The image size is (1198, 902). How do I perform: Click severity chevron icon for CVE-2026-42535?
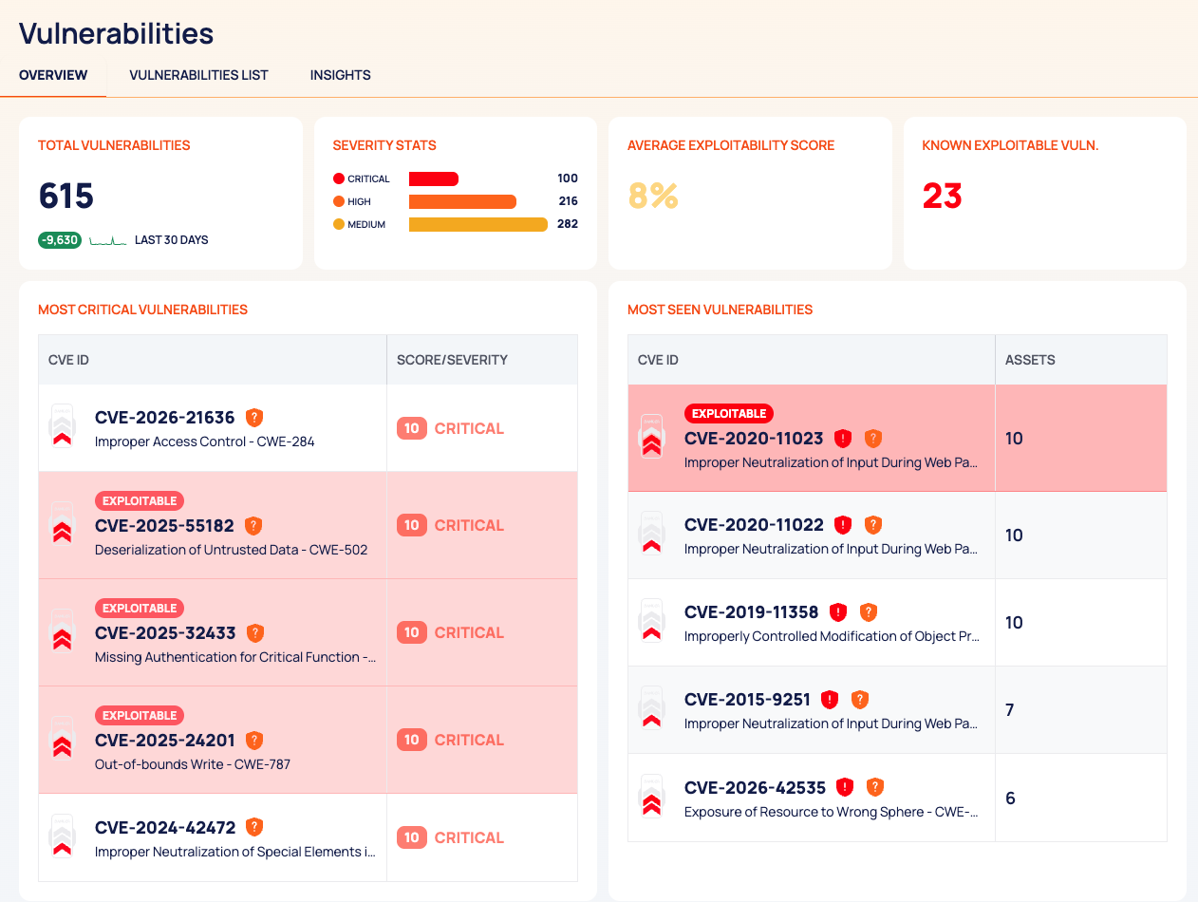651,797
